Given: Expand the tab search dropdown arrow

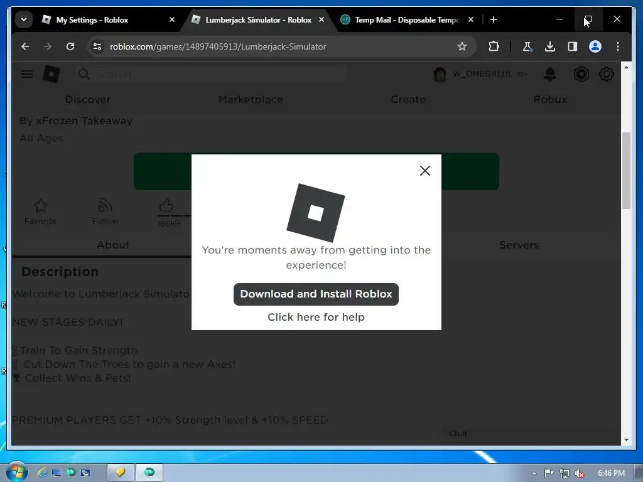Looking at the screenshot, I should [24, 19].
